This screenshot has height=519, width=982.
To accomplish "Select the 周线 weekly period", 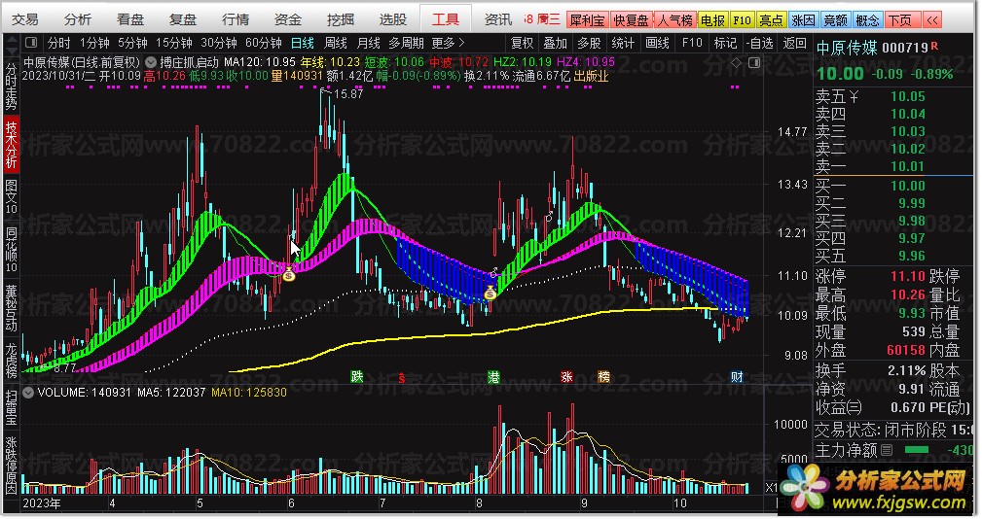I will point(336,43).
